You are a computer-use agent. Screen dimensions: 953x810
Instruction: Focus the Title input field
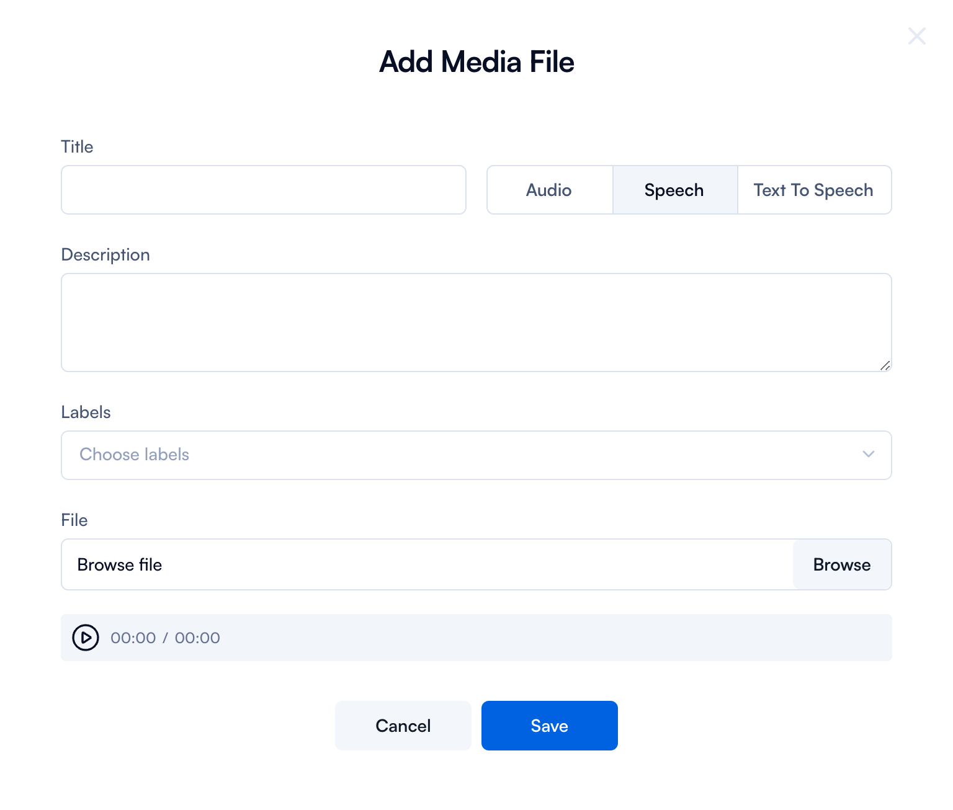[263, 190]
